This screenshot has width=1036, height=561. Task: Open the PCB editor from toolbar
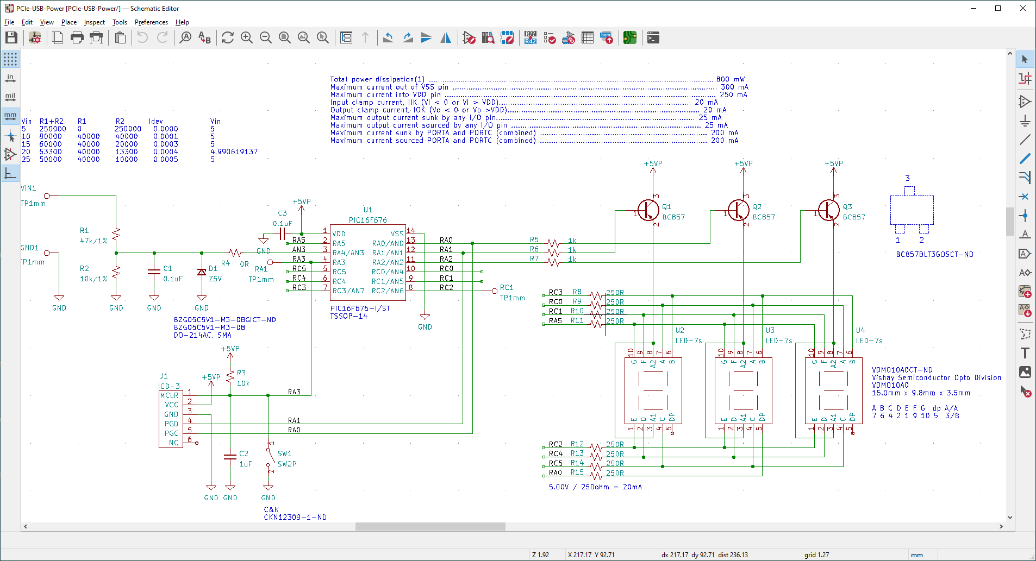coord(629,37)
